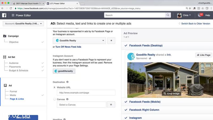This screenshot has height=120, width=213.
Task: Switch to 3521 Marcae Court browser tab
Action: coord(28,3)
